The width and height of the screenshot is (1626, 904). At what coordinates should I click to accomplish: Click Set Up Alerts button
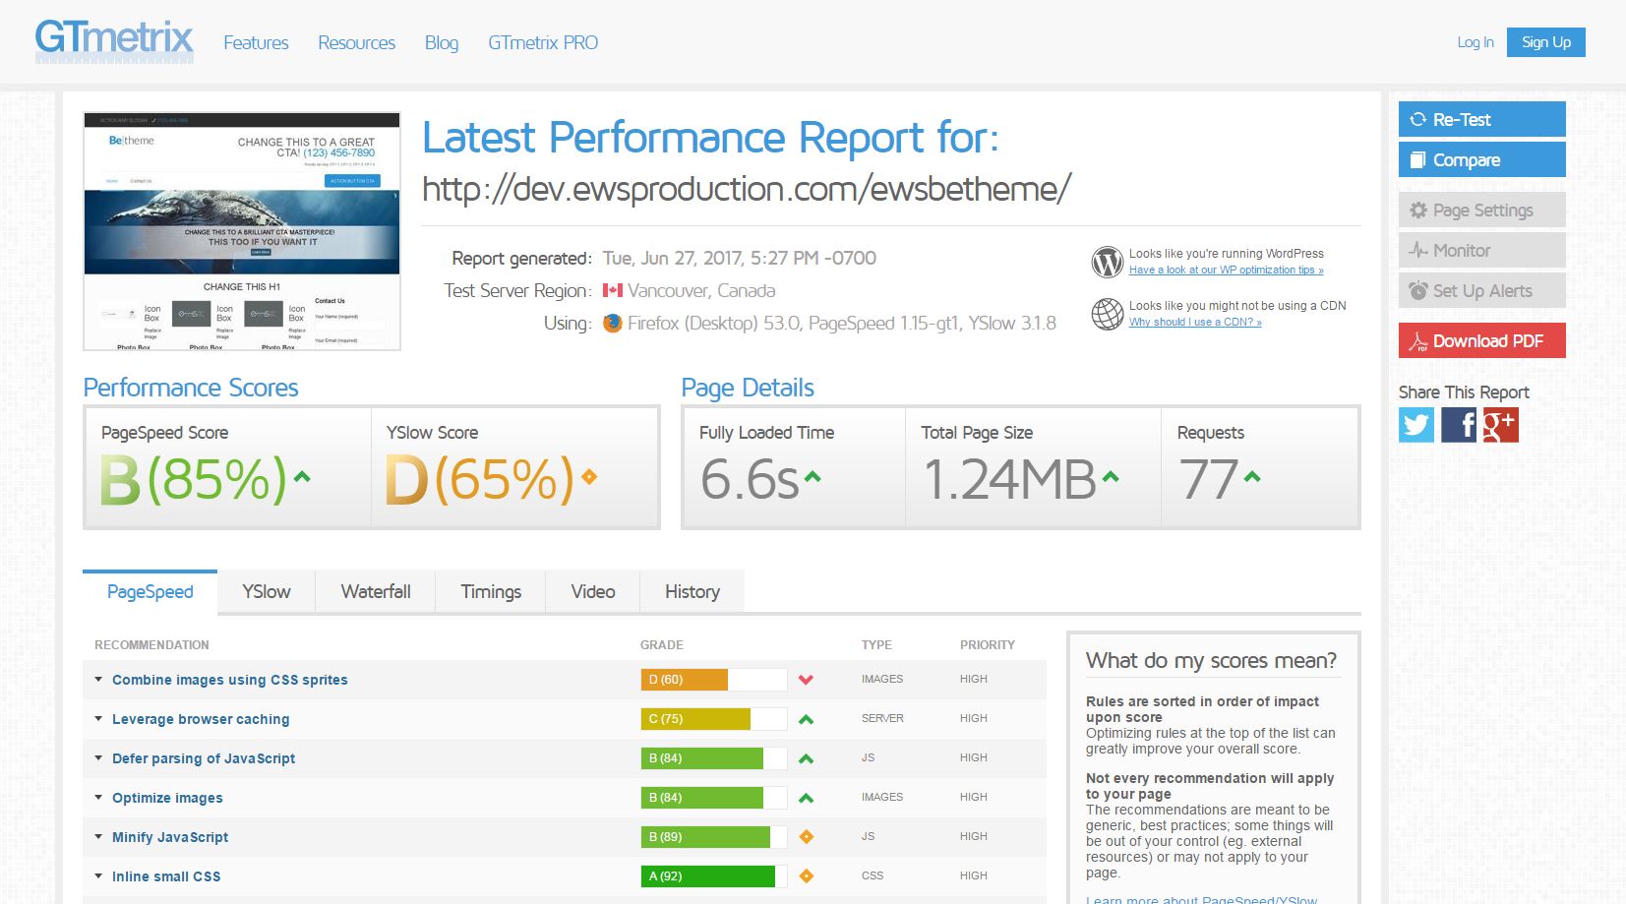(x=1482, y=290)
